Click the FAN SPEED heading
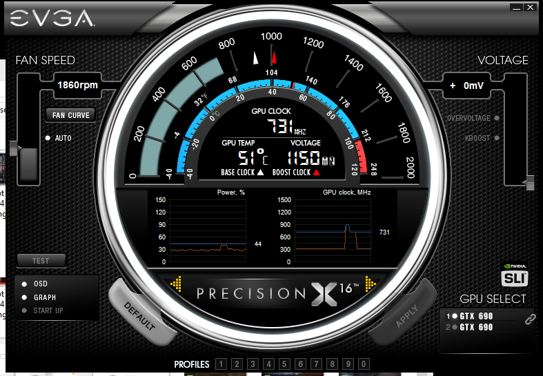This screenshot has width=543, height=376. click(x=46, y=60)
